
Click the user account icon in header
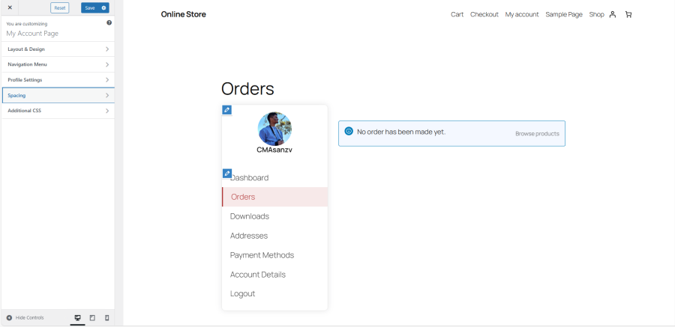[613, 14]
